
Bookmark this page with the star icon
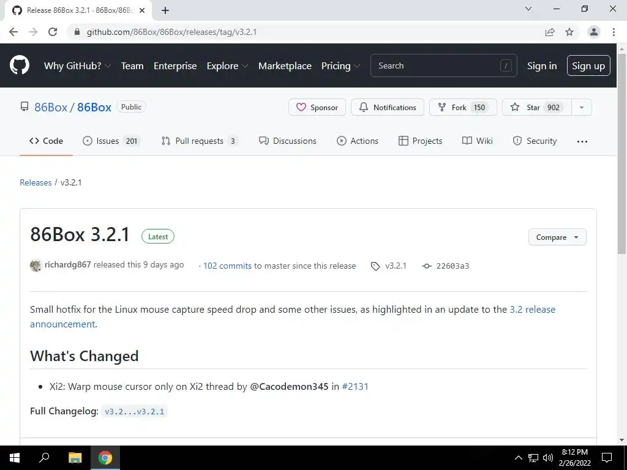click(x=569, y=32)
